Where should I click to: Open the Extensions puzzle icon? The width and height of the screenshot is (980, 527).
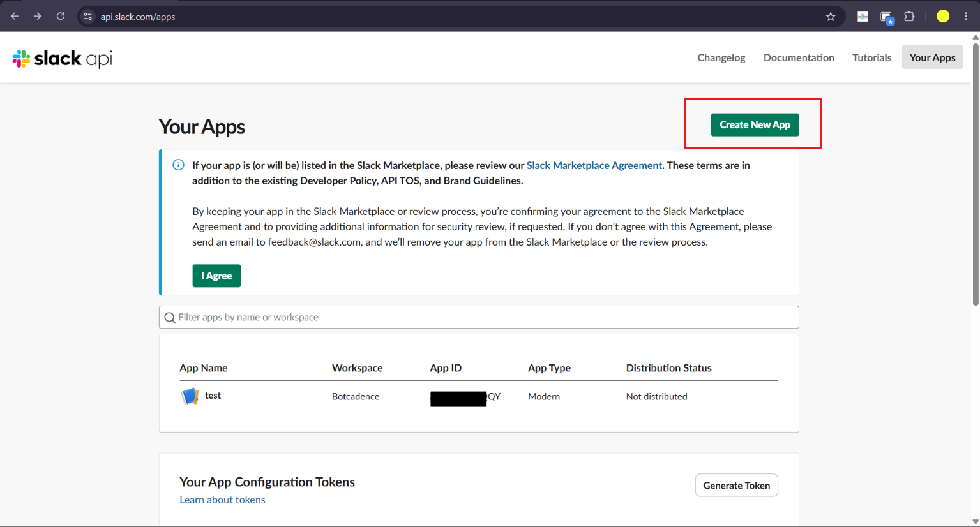pos(909,17)
